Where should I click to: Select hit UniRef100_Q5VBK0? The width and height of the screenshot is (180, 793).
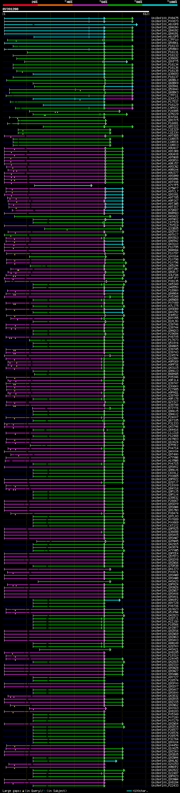(165, 49)
